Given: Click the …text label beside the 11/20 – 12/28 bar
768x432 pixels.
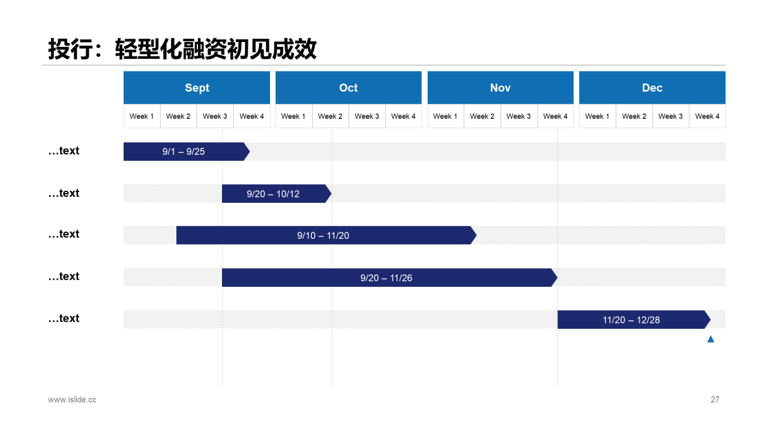Looking at the screenshot, I should [64, 319].
